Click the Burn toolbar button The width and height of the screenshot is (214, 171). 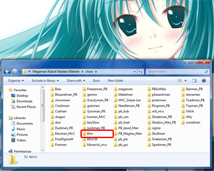pos(96,81)
